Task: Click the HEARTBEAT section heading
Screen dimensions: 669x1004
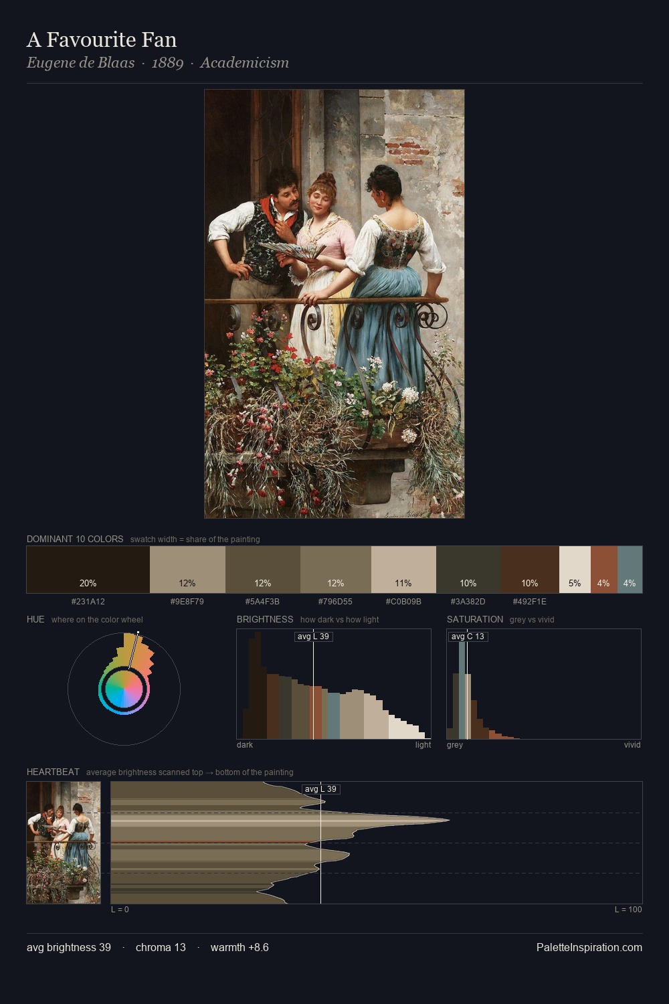Action: tap(53, 772)
